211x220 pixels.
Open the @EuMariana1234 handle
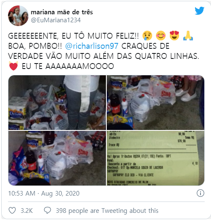[x=56, y=20]
